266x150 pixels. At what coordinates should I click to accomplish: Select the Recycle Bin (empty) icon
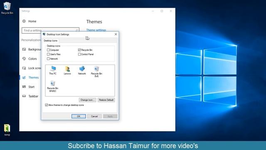point(53,86)
